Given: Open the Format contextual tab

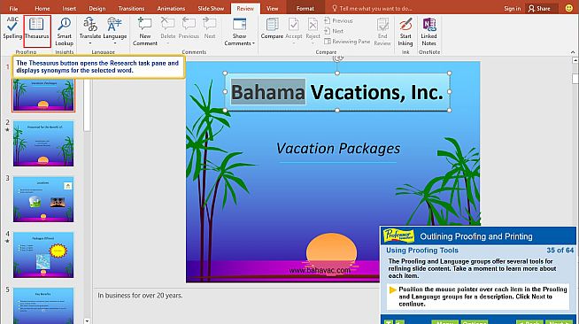Looking at the screenshot, I should [305, 9].
